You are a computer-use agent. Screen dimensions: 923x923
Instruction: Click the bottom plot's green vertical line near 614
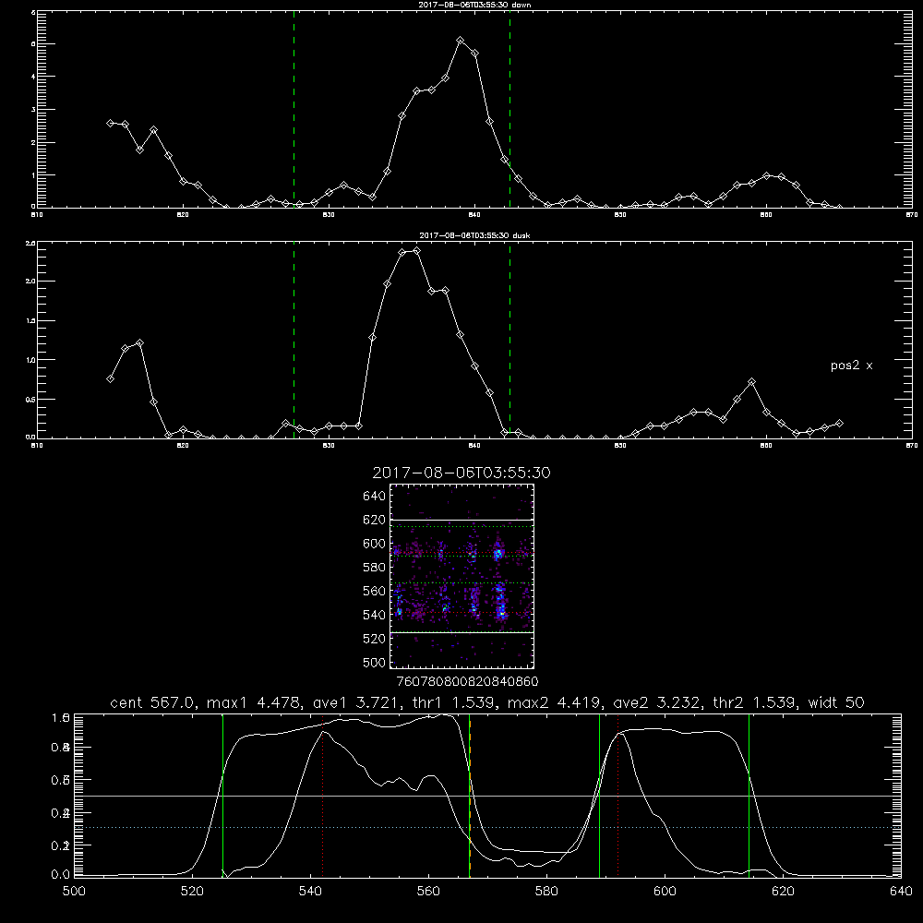[749, 796]
